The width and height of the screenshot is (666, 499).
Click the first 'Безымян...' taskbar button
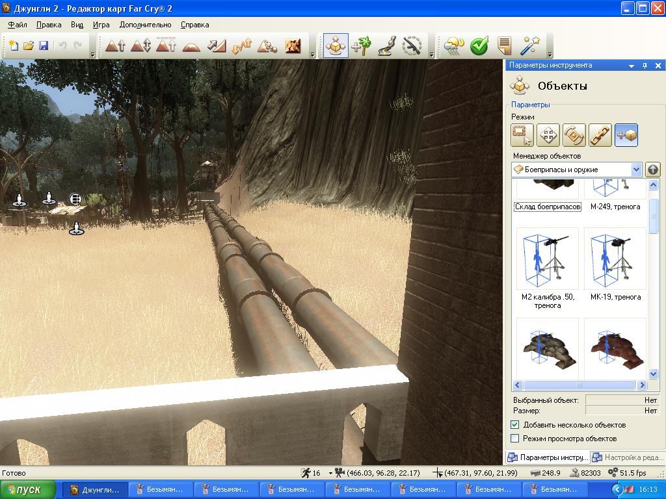pyautogui.click(x=161, y=490)
